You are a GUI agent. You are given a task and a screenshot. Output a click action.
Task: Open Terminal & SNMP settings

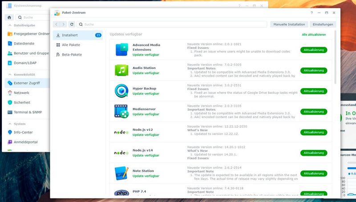(27, 113)
